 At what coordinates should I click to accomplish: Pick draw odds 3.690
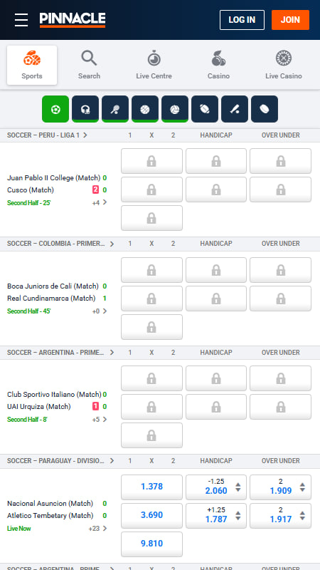click(x=151, y=515)
